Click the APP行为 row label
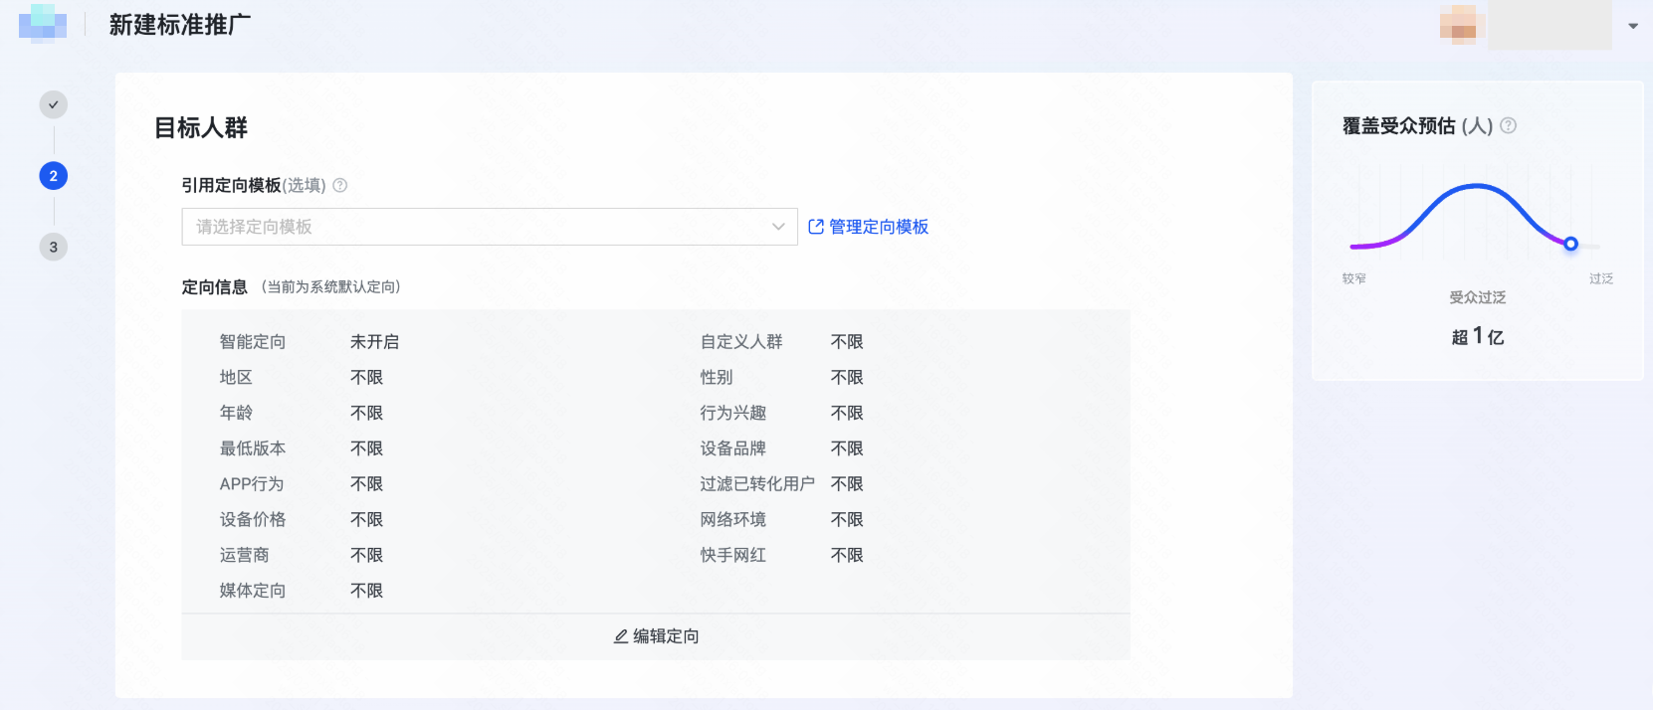 click(252, 484)
